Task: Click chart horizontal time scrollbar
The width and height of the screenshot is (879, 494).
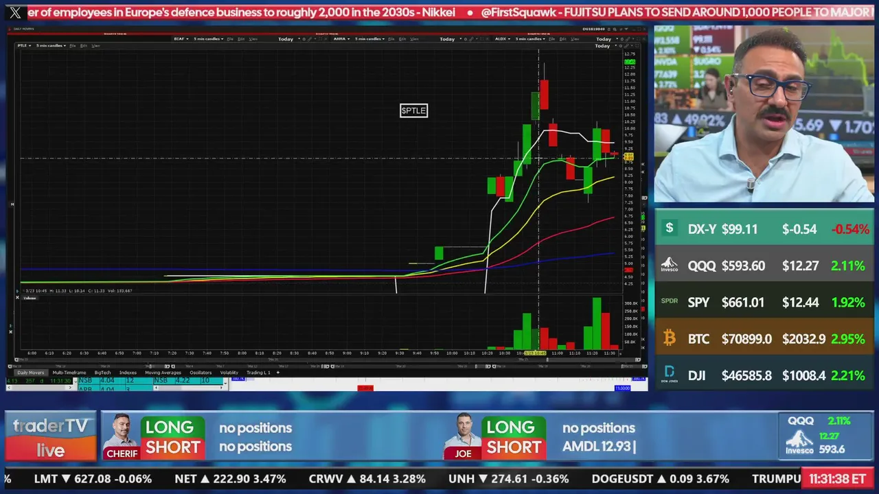Action: (x=326, y=359)
